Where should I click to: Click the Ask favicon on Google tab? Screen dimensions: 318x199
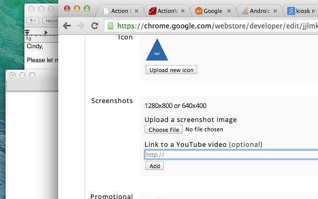(199, 11)
